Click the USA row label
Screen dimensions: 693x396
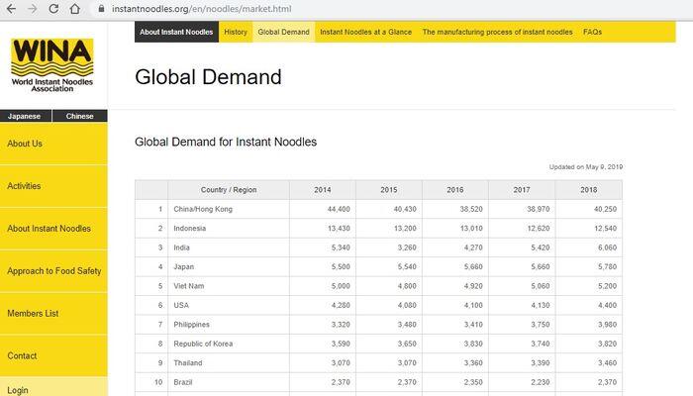[181, 305]
